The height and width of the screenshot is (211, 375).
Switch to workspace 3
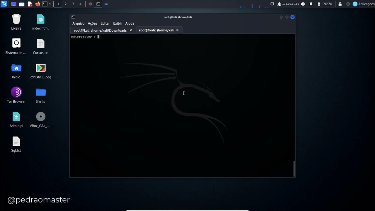click(x=73, y=4)
